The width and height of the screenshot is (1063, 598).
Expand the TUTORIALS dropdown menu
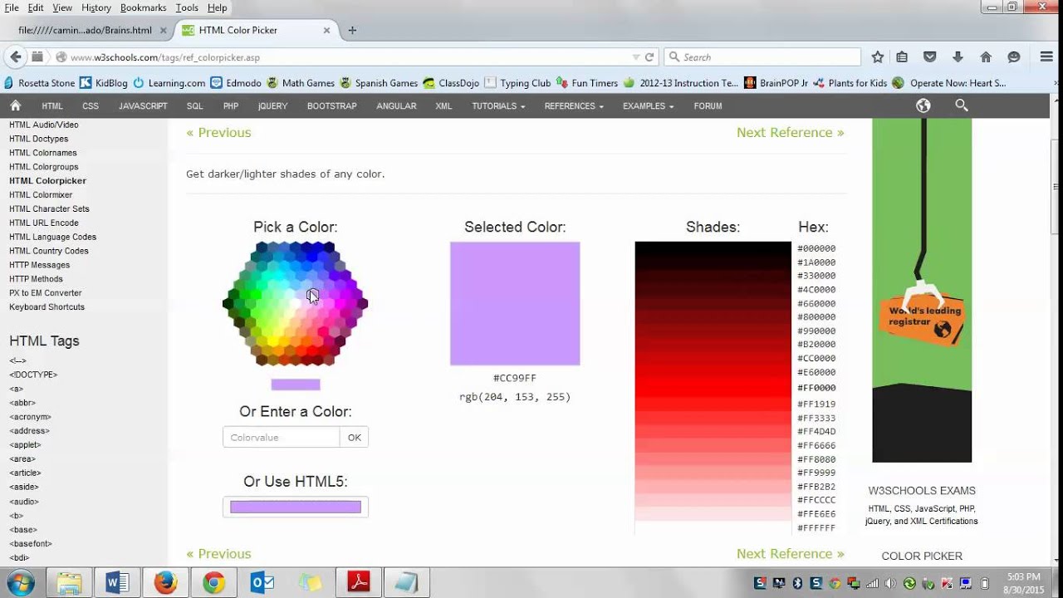click(498, 106)
